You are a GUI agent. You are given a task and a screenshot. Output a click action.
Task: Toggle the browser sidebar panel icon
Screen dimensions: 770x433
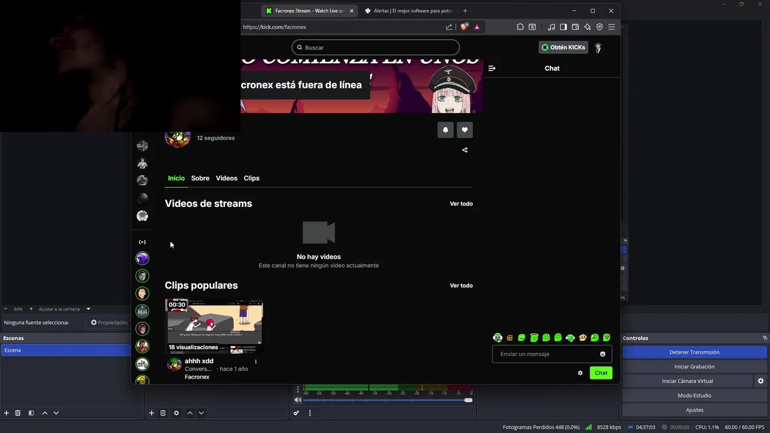point(563,26)
